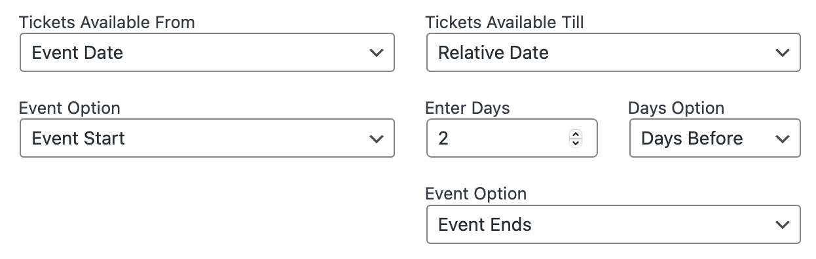Open the Event Ends dropdown

pos(613,224)
